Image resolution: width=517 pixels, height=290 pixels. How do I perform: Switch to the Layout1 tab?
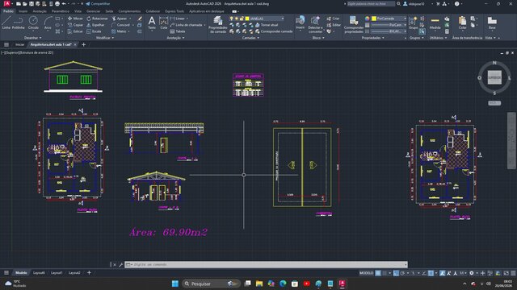57,273
